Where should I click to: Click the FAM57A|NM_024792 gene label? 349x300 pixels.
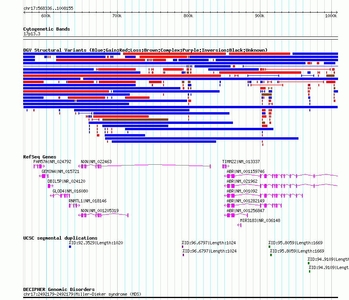tap(52, 162)
